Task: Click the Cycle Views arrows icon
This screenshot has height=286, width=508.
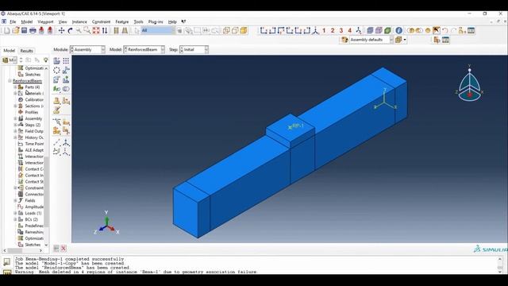Action: pyautogui.click(x=105, y=30)
